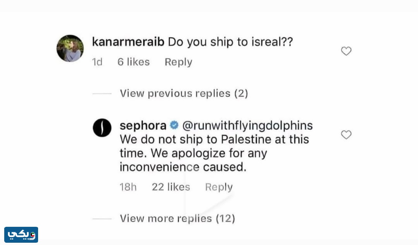Click the 1d timestamp
418x245 pixels.
point(97,62)
